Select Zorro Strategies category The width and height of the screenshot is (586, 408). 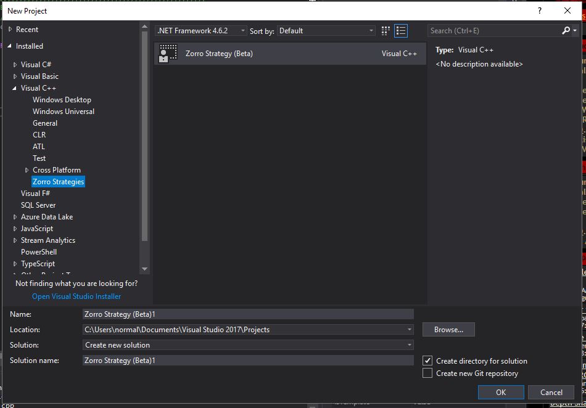coord(59,181)
